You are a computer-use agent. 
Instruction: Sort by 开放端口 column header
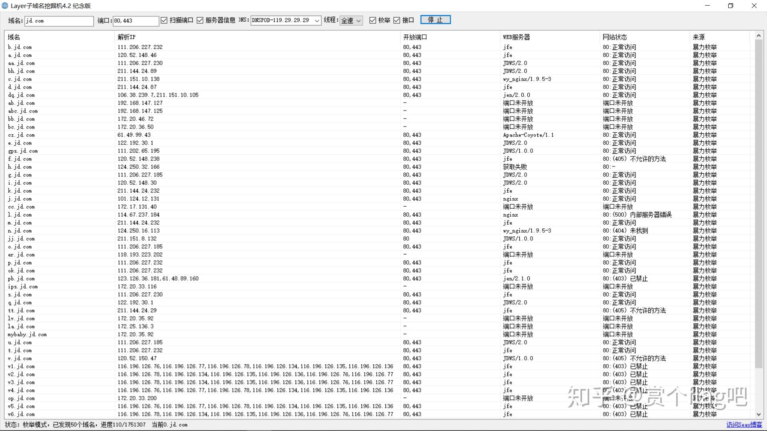(x=450, y=37)
